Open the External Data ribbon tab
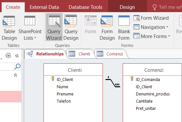 click(x=44, y=7)
